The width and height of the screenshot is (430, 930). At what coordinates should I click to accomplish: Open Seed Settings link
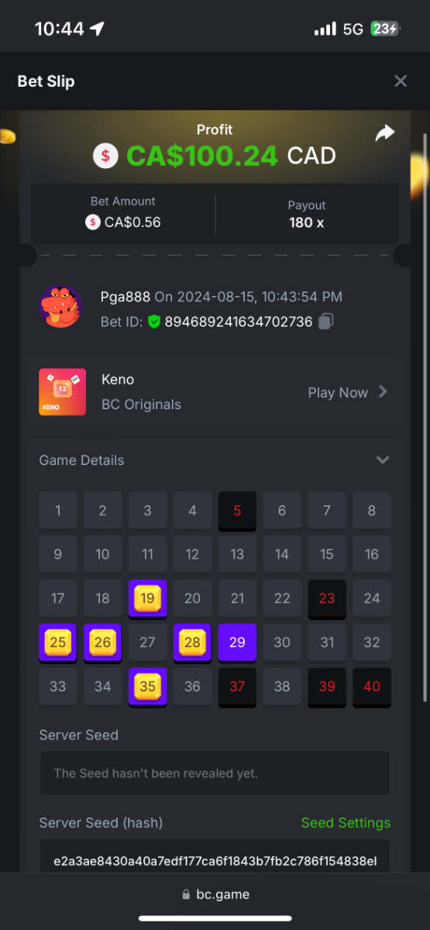[x=346, y=823]
